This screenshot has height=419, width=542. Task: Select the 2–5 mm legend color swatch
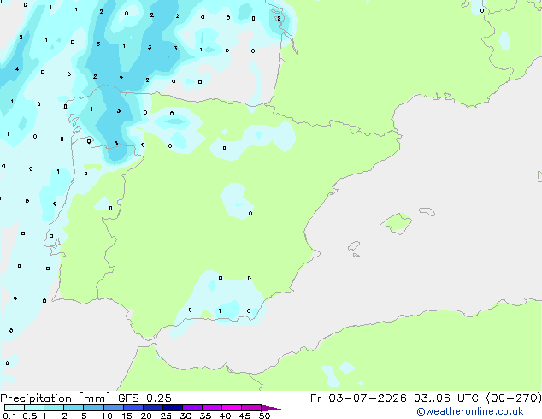tap(74, 408)
